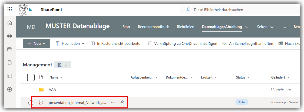304x112 pixels.
Task: Share the presentation file via share icon
Action: (122, 103)
